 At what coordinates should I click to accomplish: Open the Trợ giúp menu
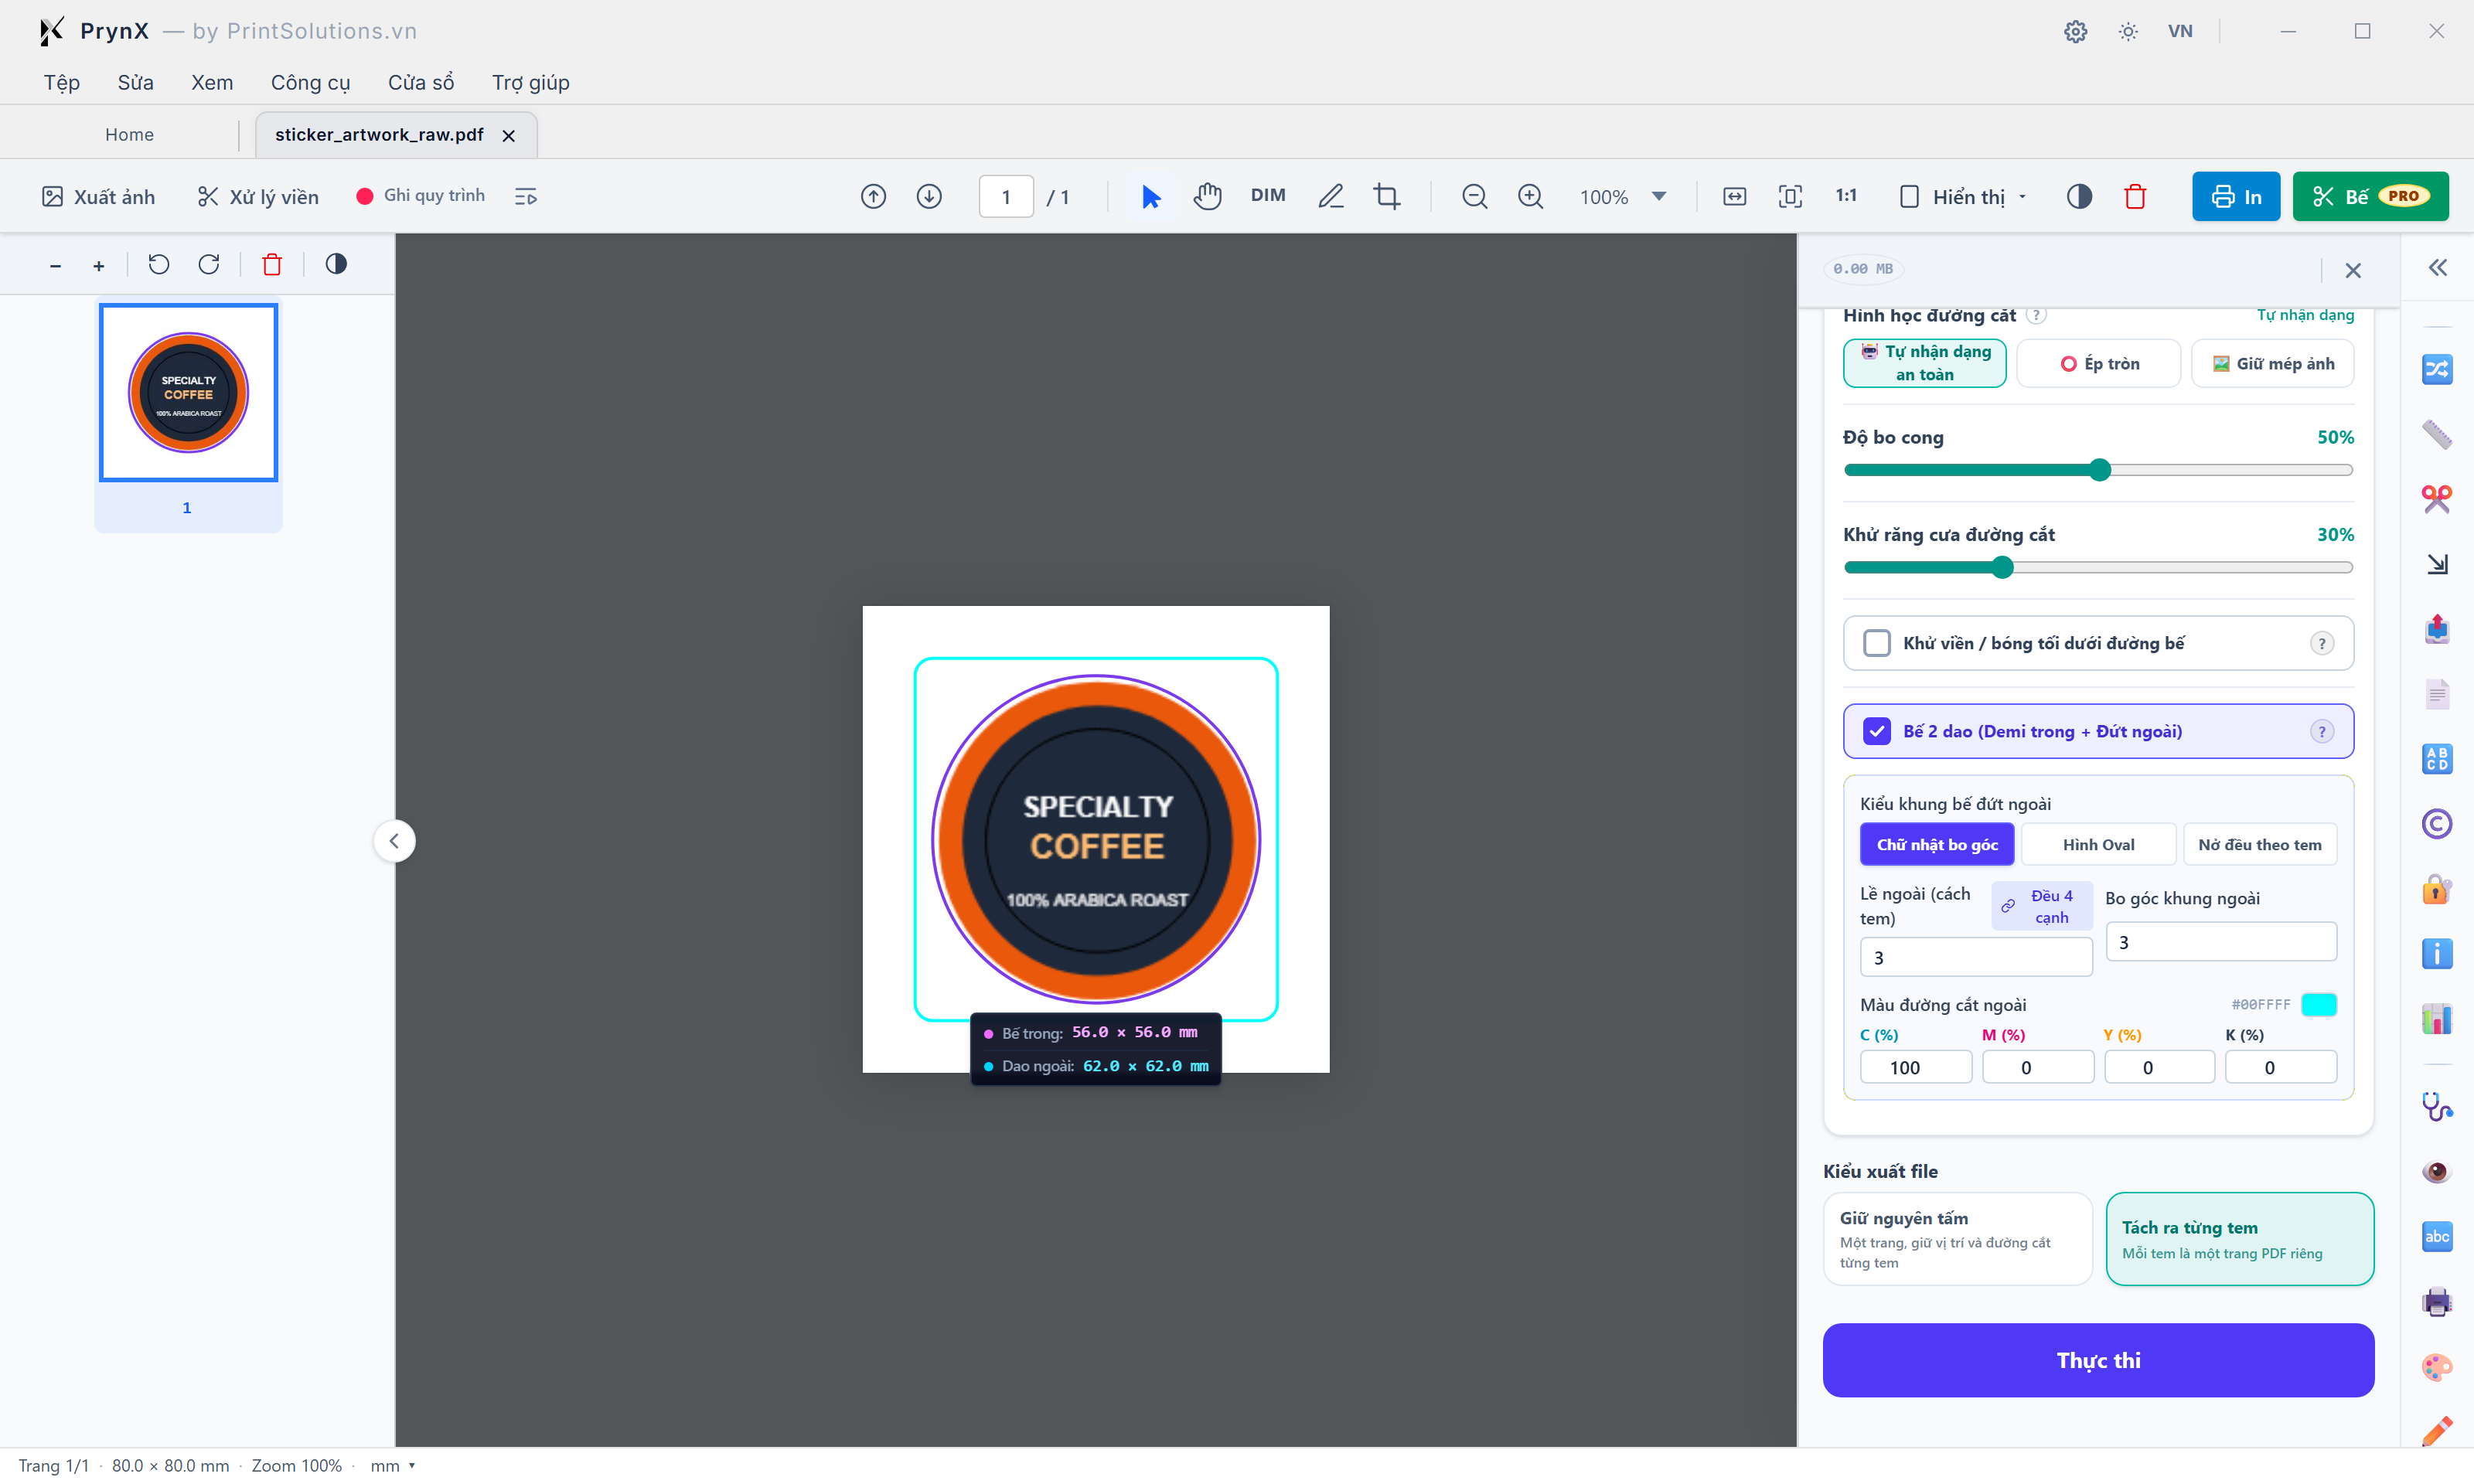pos(530,82)
